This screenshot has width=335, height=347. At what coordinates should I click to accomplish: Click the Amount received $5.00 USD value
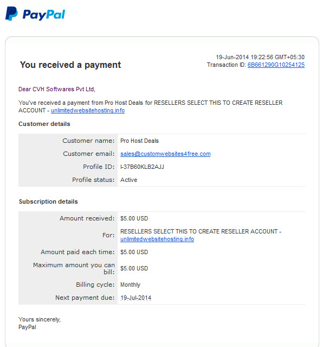(134, 219)
